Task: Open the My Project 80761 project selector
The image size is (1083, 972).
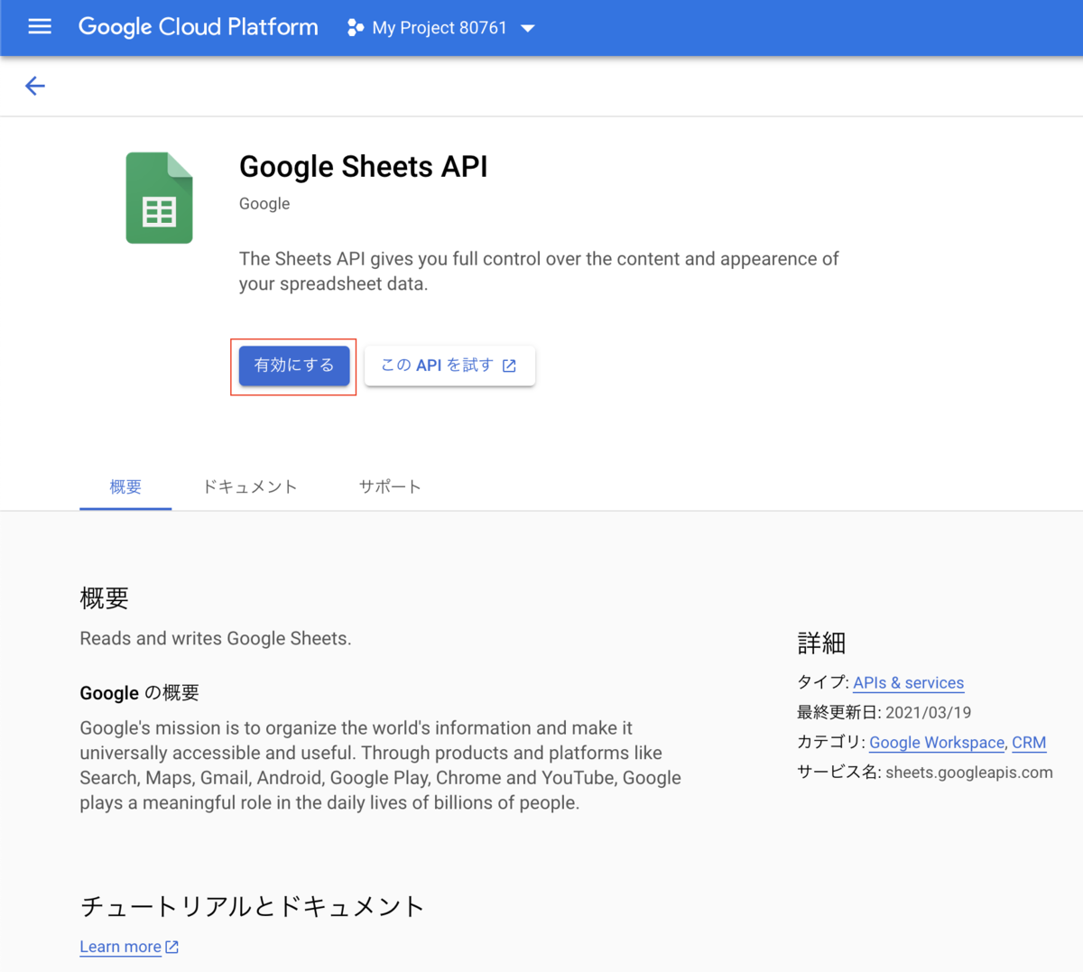Action: pos(441,28)
